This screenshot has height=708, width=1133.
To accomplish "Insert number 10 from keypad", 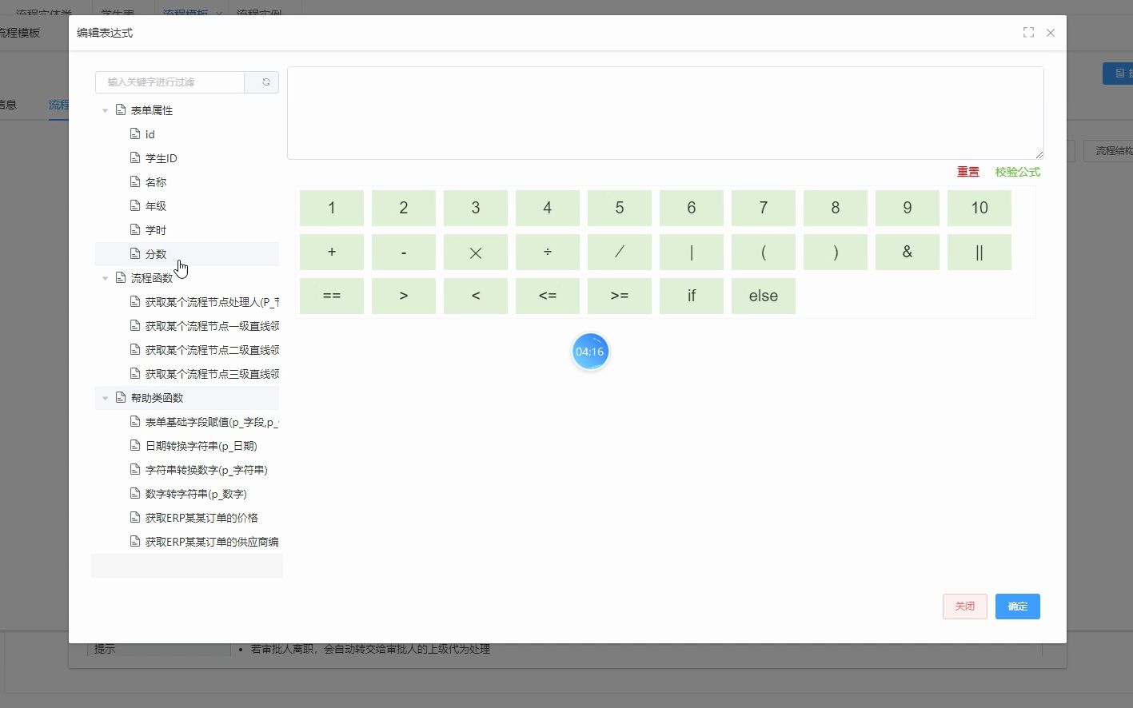I will click(979, 208).
